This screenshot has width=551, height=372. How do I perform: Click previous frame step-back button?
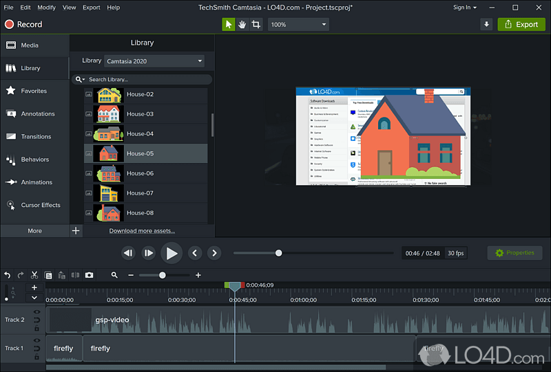click(128, 253)
